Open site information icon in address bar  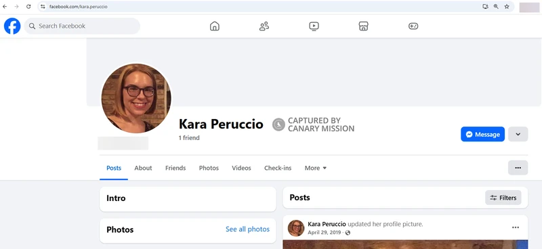[x=43, y=7]
